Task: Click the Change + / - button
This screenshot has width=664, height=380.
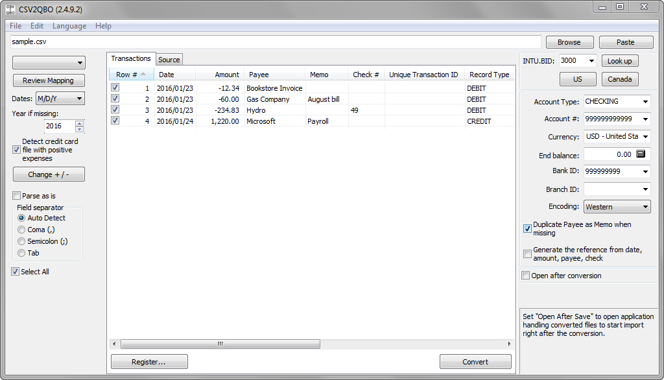Action: coord(48,174)
